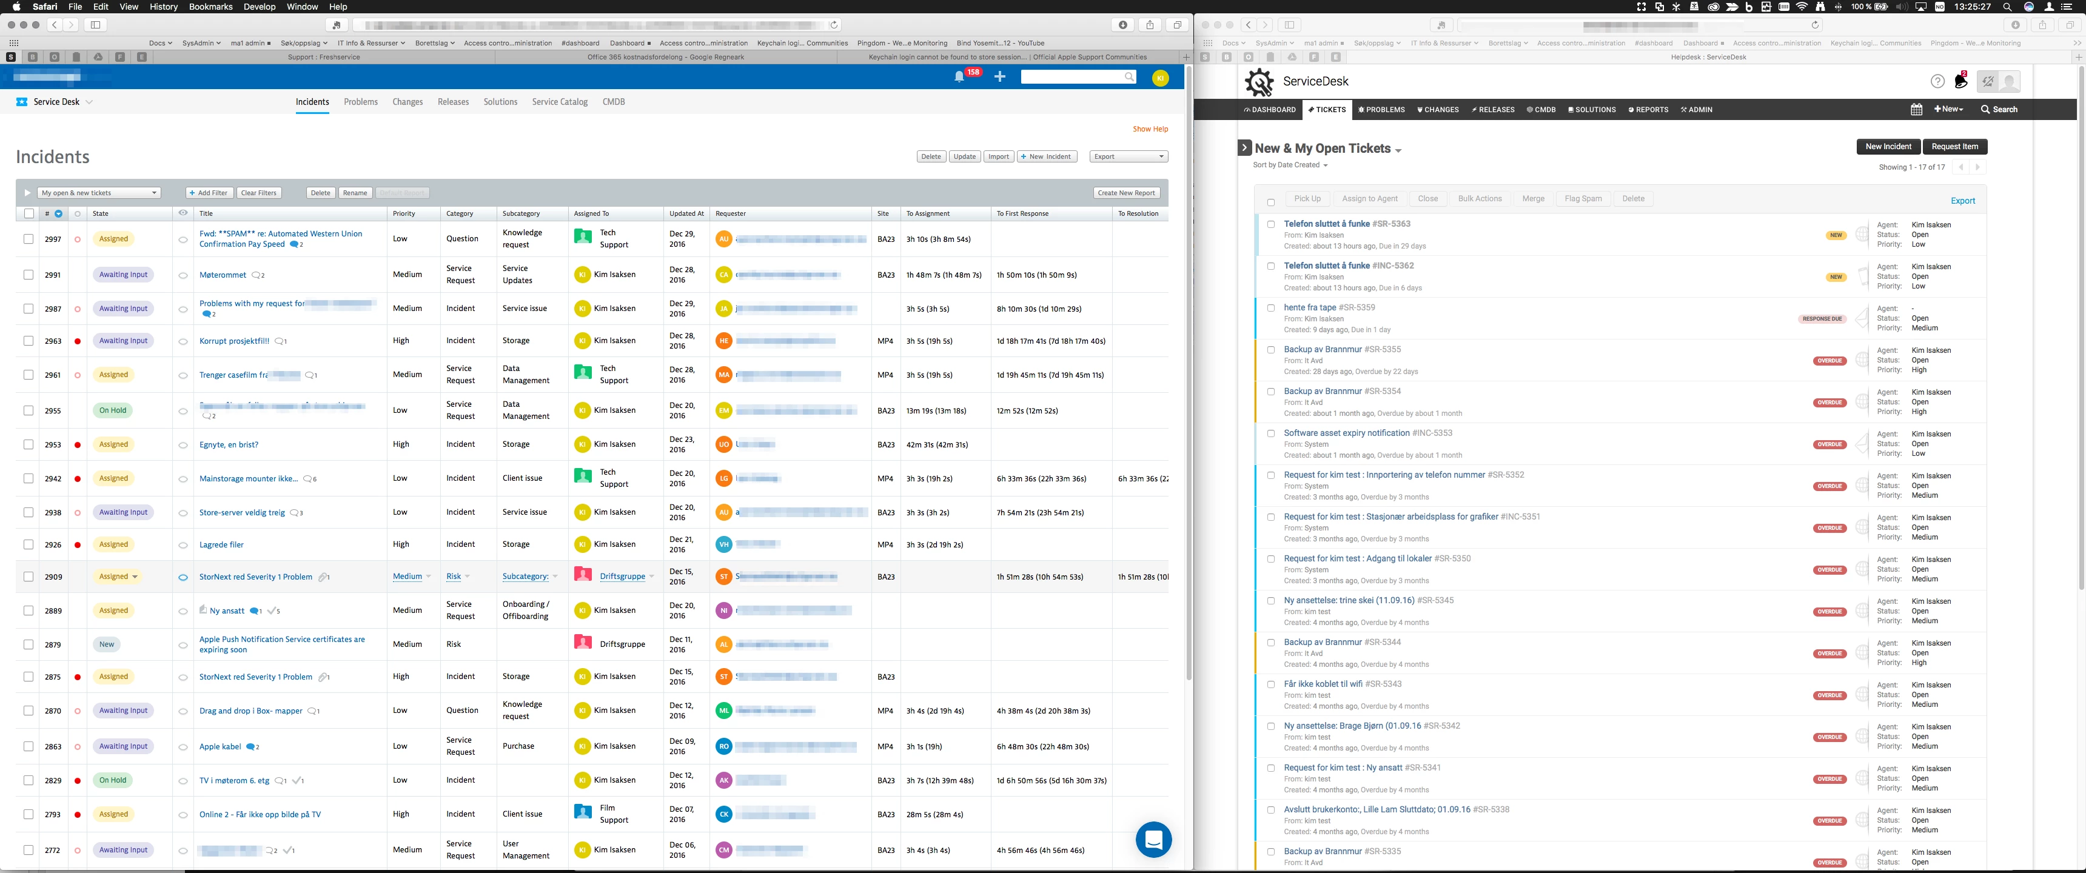Screen dimensions: 2086x873
Task: Tick checkbox for ticket SR-5363
Action: tap(1270, 224)
